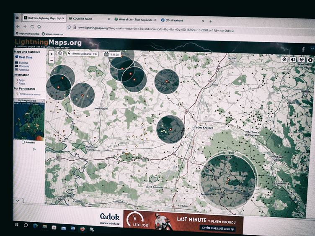Open Prihlasovacie meno participants link

[x=29, y=94]
